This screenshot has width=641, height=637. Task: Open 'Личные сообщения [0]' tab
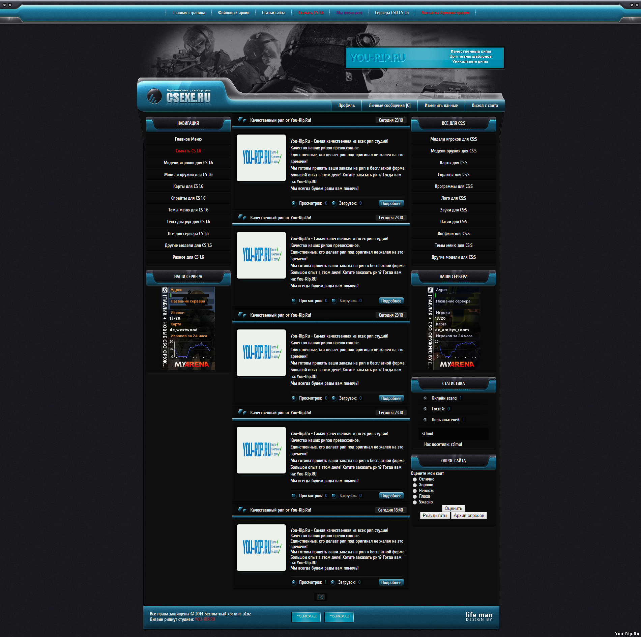click(389, 106)
